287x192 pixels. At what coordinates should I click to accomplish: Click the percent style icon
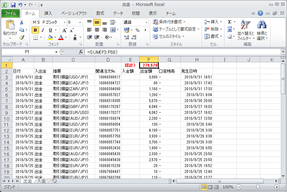click(137, 30)
